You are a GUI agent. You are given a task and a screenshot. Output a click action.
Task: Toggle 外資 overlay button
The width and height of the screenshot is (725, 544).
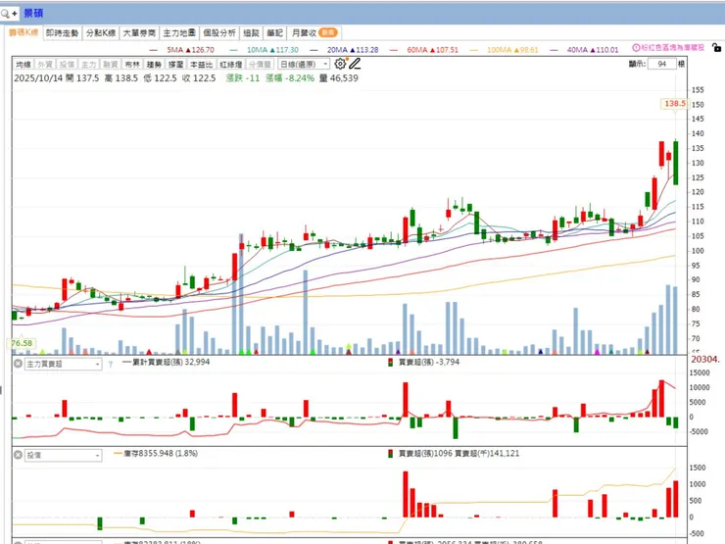coord(45,65)
